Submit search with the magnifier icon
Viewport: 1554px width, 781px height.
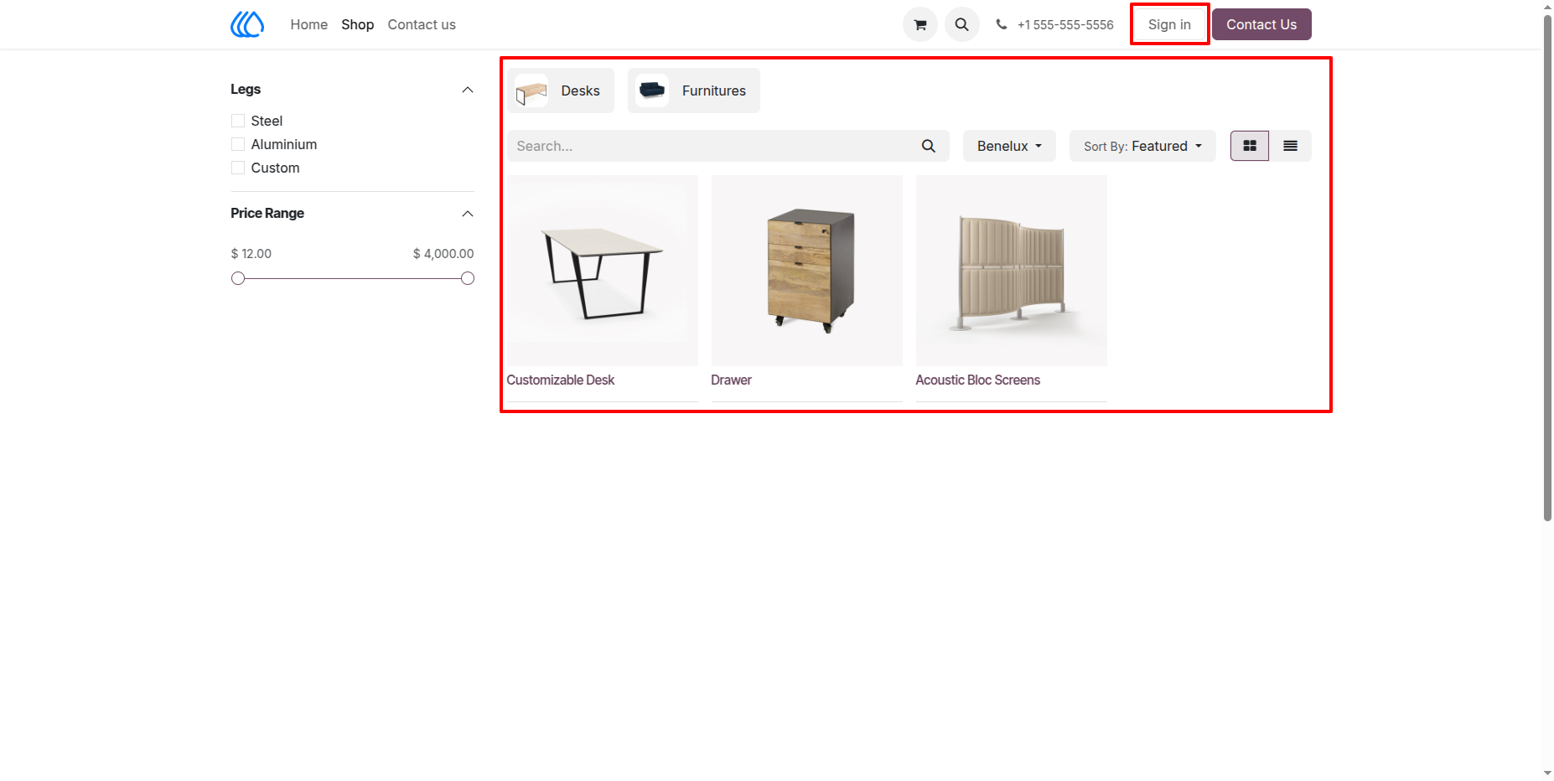[x=929, y=146]
